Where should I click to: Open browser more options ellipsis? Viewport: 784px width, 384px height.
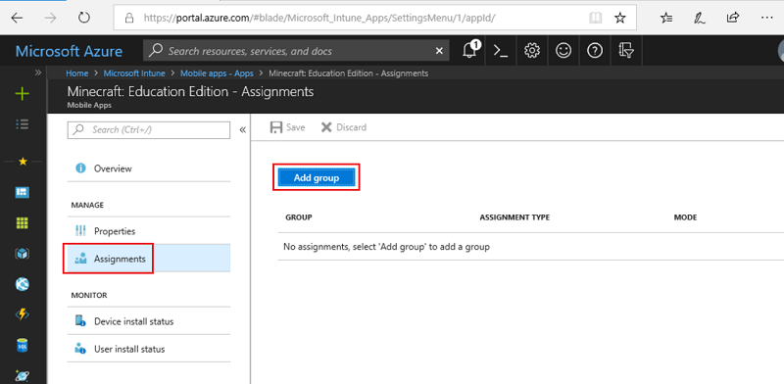coord(766,18)
